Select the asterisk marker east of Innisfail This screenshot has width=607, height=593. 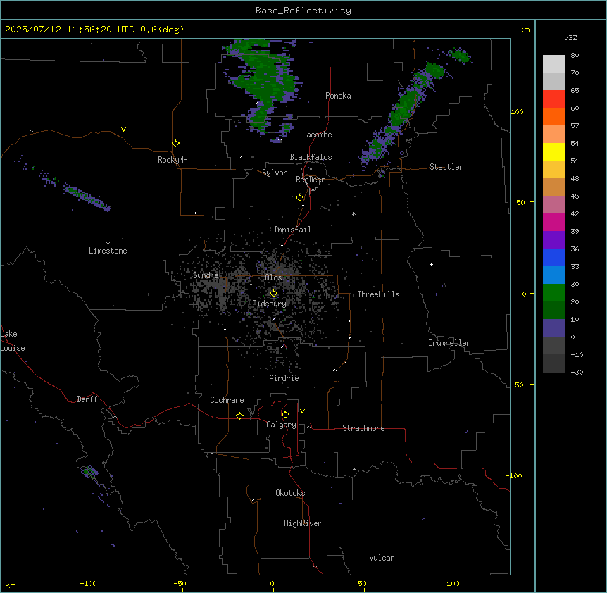coord(353,213)
